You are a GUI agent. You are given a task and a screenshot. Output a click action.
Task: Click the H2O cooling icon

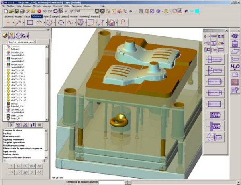pos(235,67)
